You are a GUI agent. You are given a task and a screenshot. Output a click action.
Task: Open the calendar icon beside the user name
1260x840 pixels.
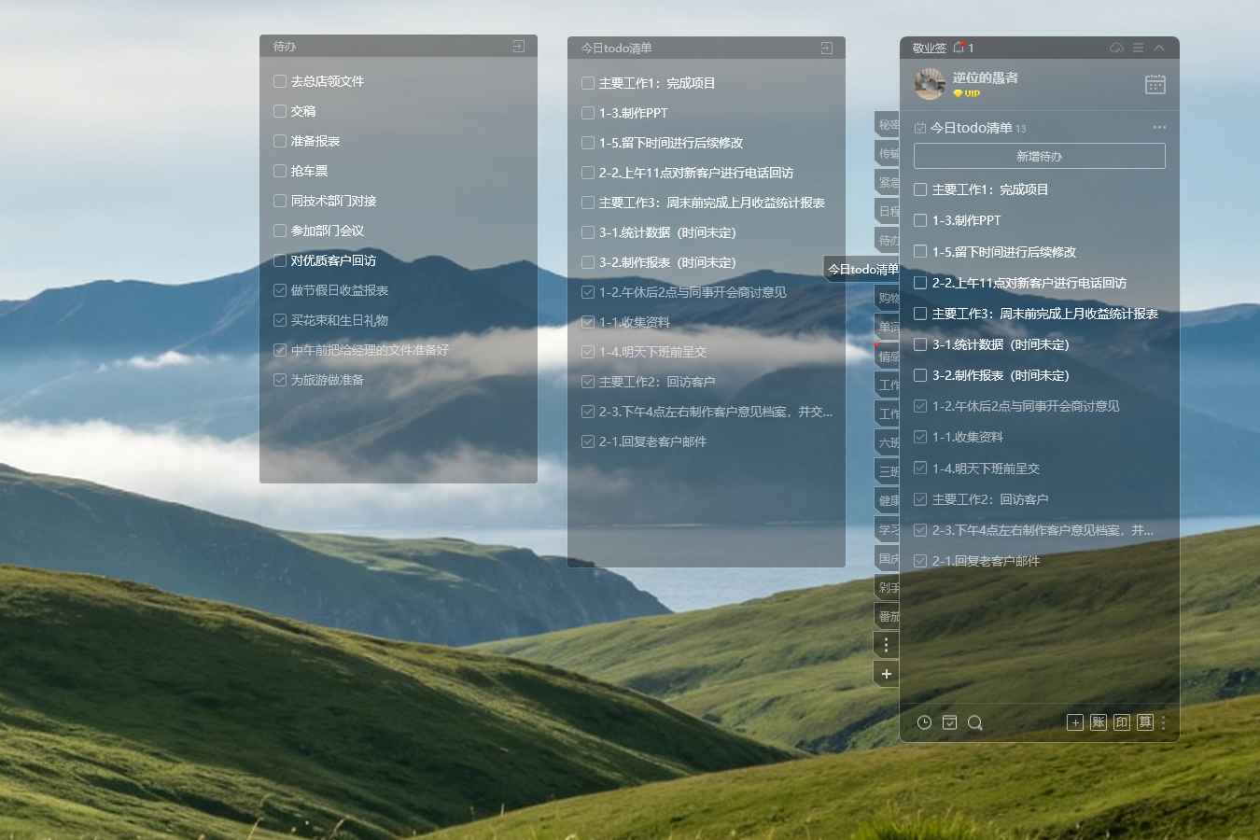pyautogui.click(x=1155, y=84)
